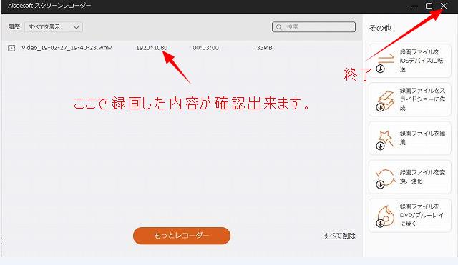Image resolution: width=458 pixels, height=265 pixels.
Task: Click the search input field
Action: pyautogui.click(x=313, y=27)
